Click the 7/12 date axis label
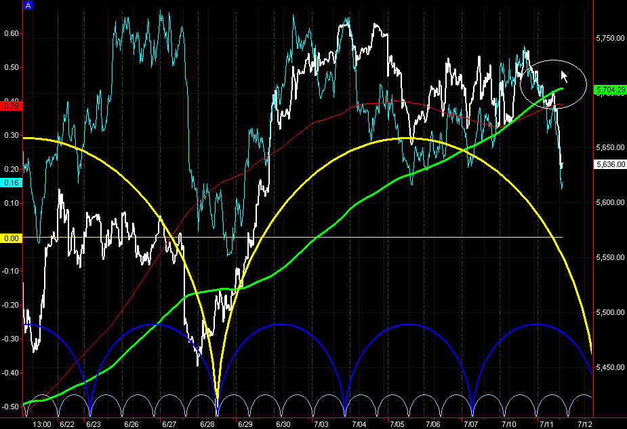627x429 pixels. (585, 424)
